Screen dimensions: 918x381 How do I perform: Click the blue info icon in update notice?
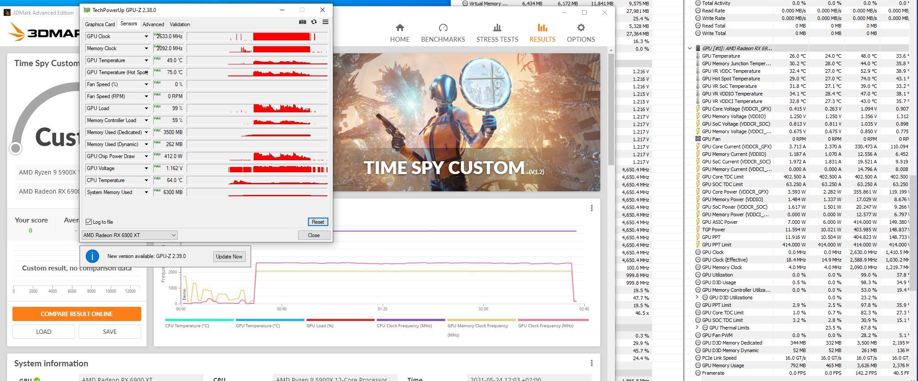(92, 256)
